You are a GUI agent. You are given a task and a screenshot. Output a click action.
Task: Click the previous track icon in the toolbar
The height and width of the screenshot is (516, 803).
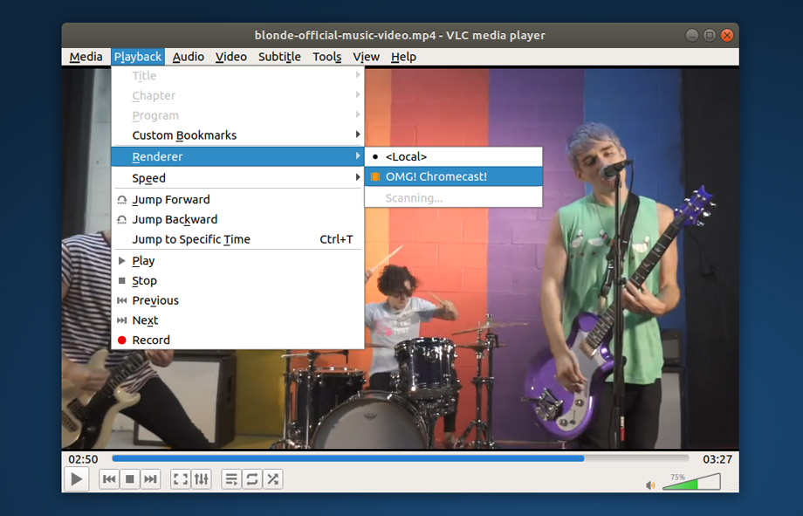pyautogui.click(x=109, y=479)
